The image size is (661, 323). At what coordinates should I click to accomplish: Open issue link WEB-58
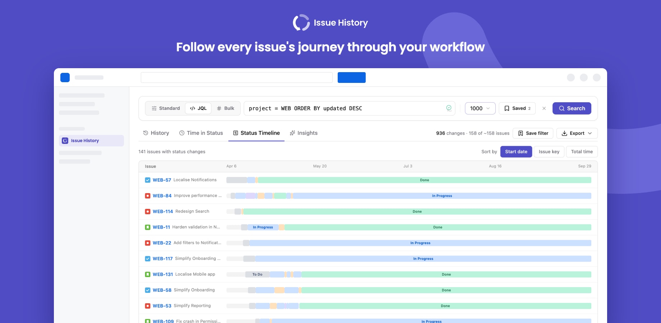click(x=162, y=290)
